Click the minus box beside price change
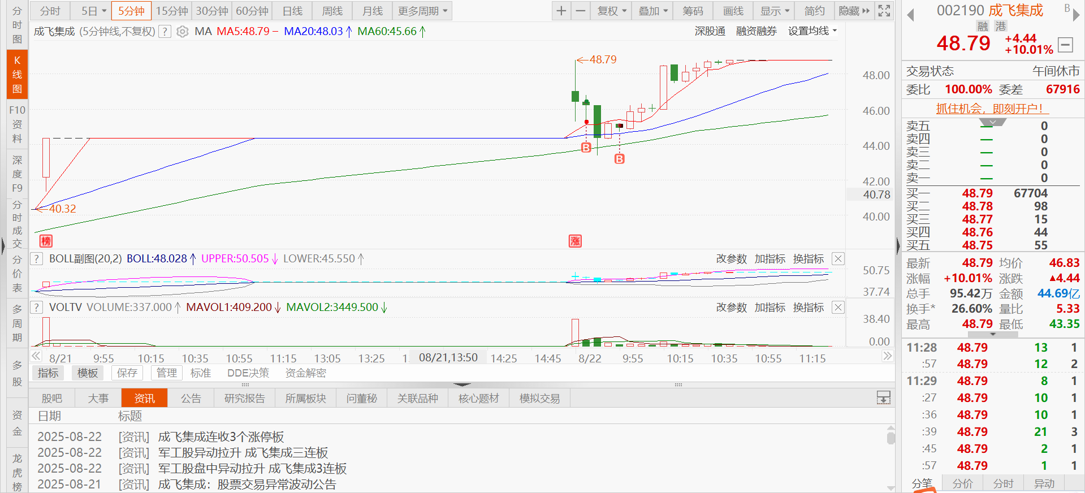The height and width of the screenshot is (493, 1085). click(x=1065, y=45)
